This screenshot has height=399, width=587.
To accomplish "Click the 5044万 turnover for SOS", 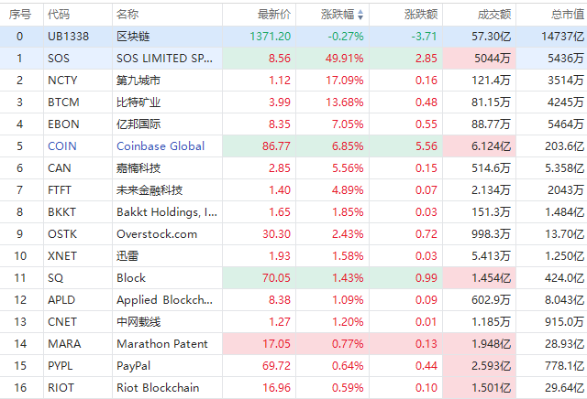I will click(493, 59).
